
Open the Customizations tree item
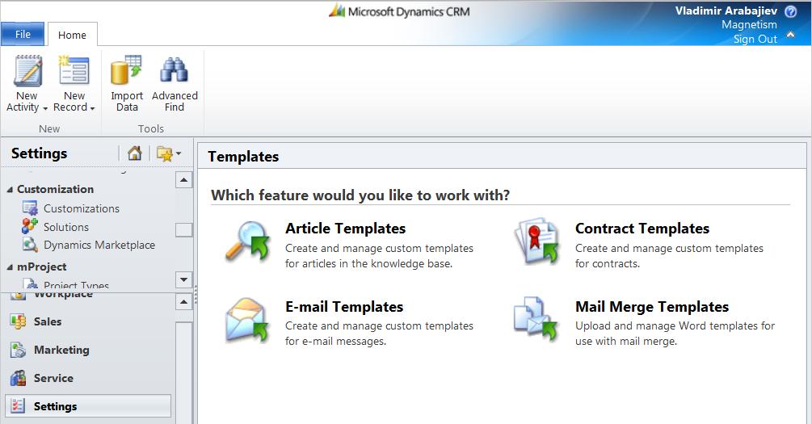pyautogui.click(x=82, y=208)
